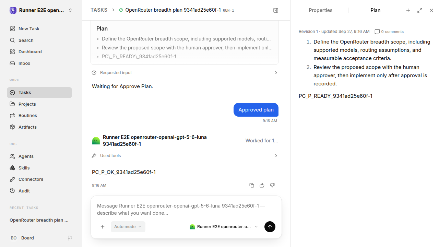Click the Projects folder icon
This screenshot has height=247, width=439.
[12, 104]
